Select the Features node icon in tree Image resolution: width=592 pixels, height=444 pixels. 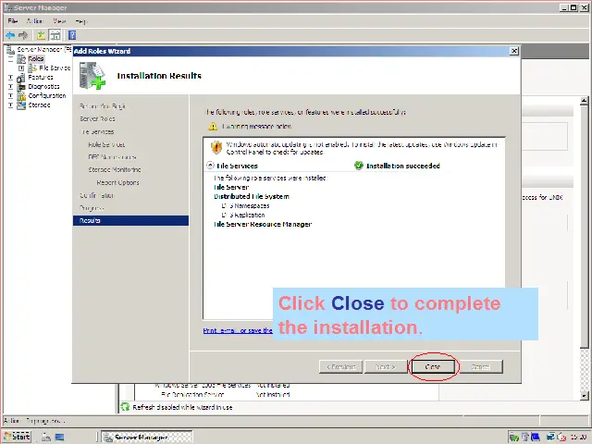pyautogui.click(x=21, y=78)
